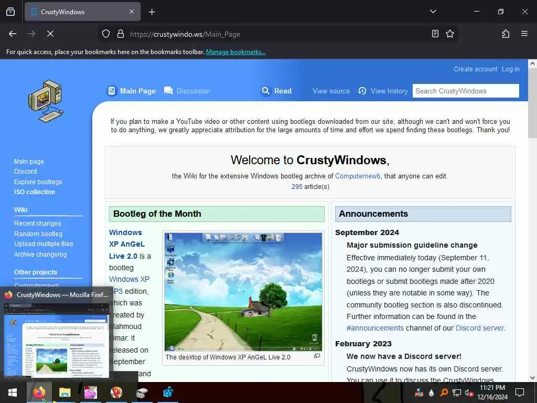Open Discord sidebar link
537x403 pixels.
25,172
